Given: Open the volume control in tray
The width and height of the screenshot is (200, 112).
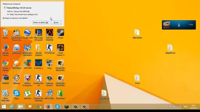Looking at the screenshot, I should pyautogui.click(x=180, y=107).
